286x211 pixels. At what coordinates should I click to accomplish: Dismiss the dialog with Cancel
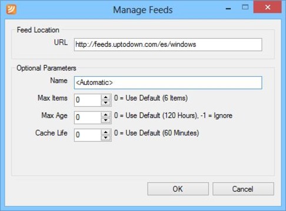coord(243,189)
